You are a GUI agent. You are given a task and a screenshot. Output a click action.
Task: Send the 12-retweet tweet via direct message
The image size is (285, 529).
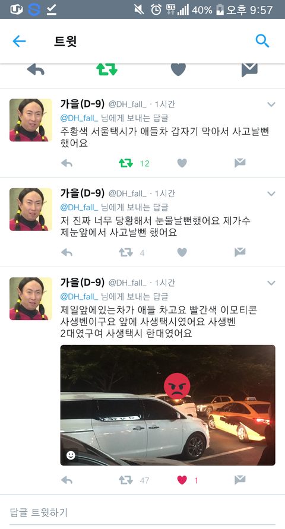240,163
